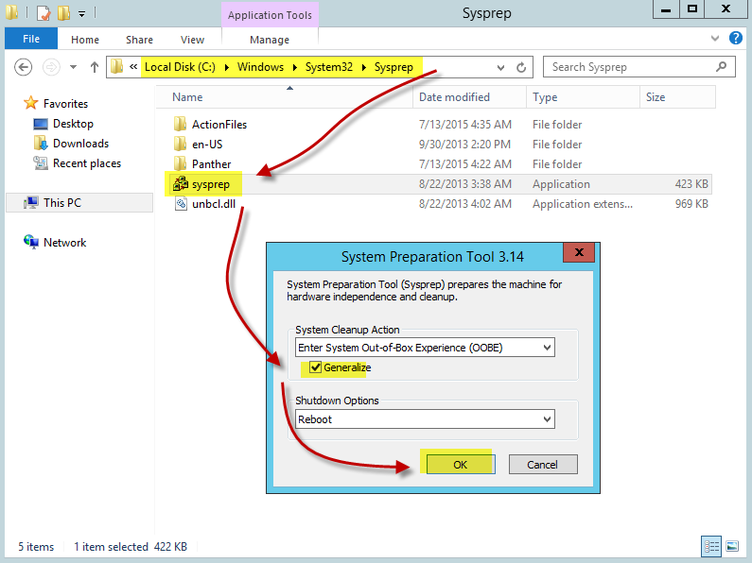This screenshot has width=752, height=563.
Task: Select the Panther folder name
Action: coord(212,164)
